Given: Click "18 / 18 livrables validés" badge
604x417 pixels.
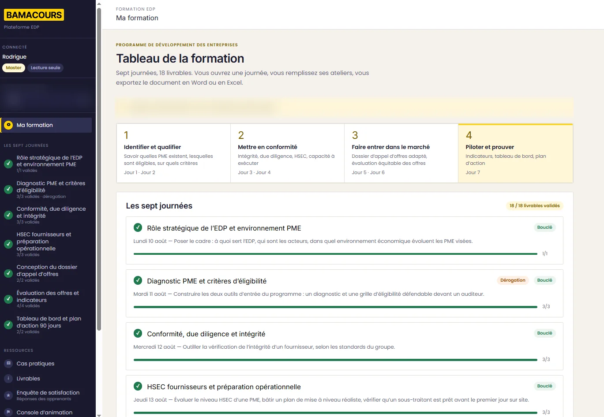Looking at the screenshot, I should point(534,206).
